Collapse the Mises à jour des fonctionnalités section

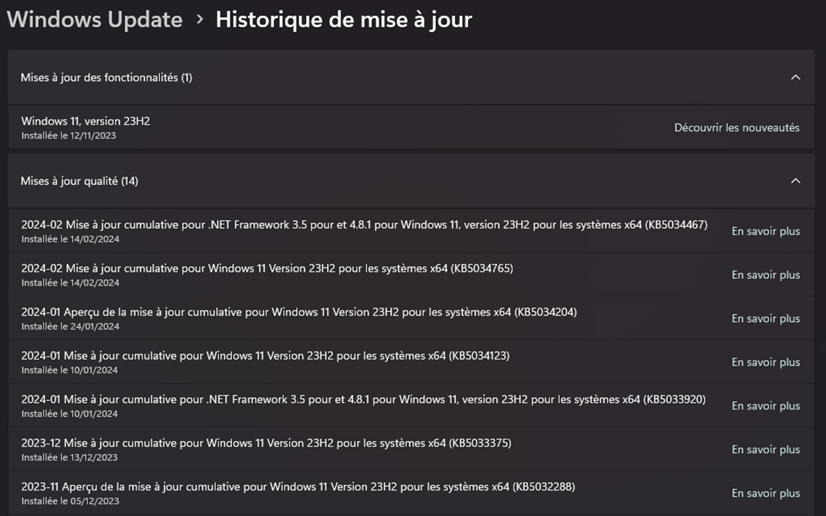click(796, 77)
